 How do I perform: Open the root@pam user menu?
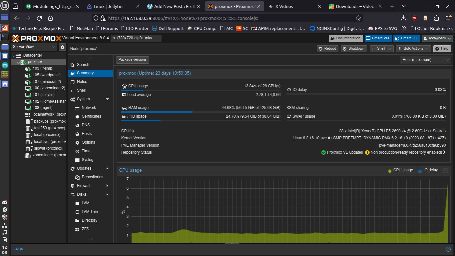437,38
